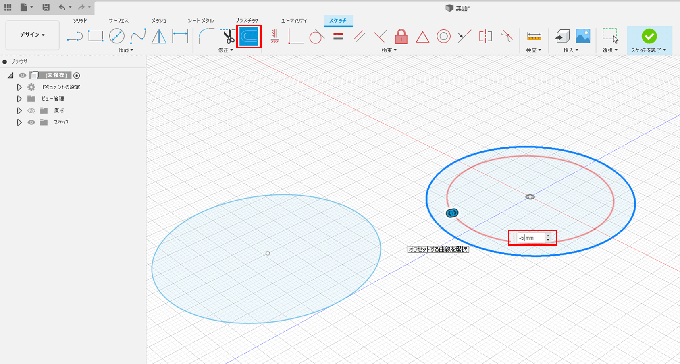Open the デザイン workspace dropdown
Viewport: 680px width, 364px height.
33,35
